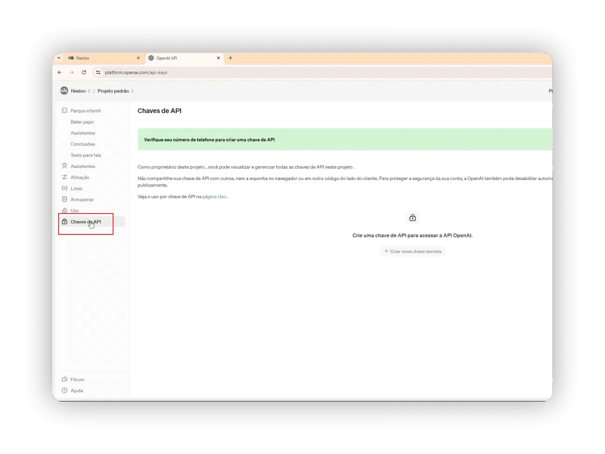Reload the page with refresh icon
This screenshot has height=454, width=605.
coord(84,73)
